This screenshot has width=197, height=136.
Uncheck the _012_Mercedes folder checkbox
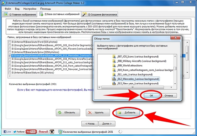click(10, 56)
